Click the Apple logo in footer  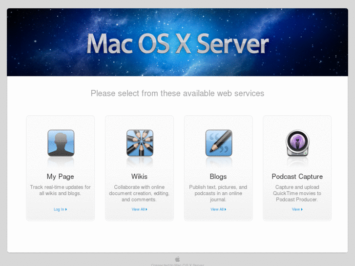coord(178,259)
